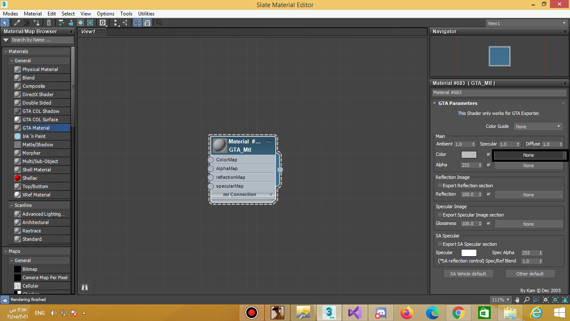Viewport: 570px width, 321px height.
Task: Check Export Specular Image section
Action: pyautogui.click(x=439, y=215)
